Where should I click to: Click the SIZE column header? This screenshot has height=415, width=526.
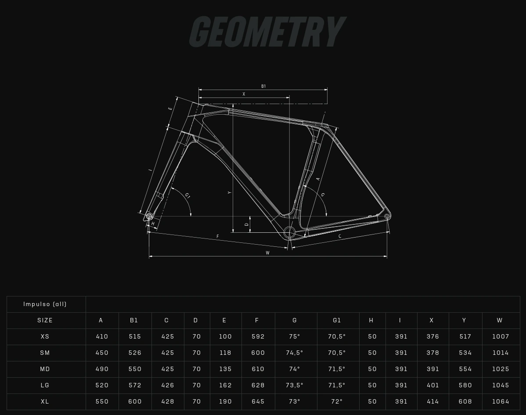[x=45, y=320]
